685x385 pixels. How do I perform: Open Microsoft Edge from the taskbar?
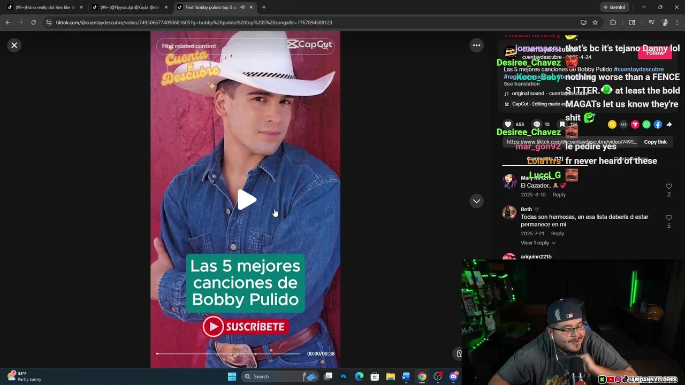click(359, 376)
